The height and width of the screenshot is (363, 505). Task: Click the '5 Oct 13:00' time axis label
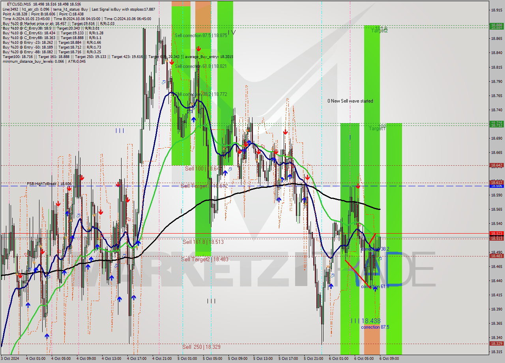point(263,359)
